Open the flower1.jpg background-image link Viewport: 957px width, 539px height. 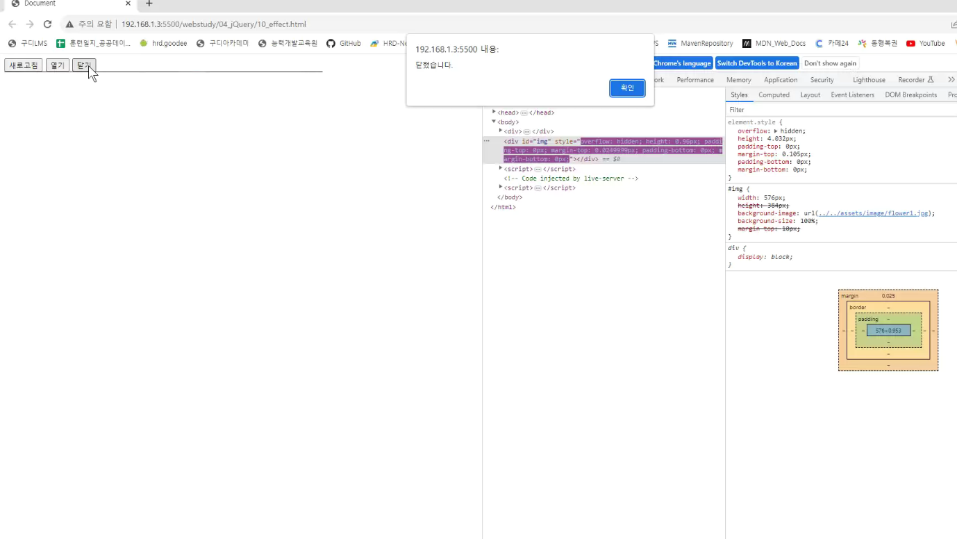pos(873,213)
